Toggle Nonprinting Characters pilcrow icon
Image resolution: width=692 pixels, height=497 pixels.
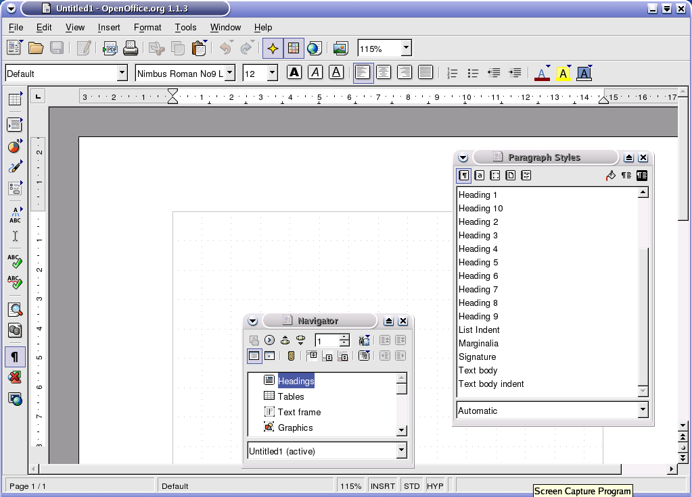tap(15, 357)
